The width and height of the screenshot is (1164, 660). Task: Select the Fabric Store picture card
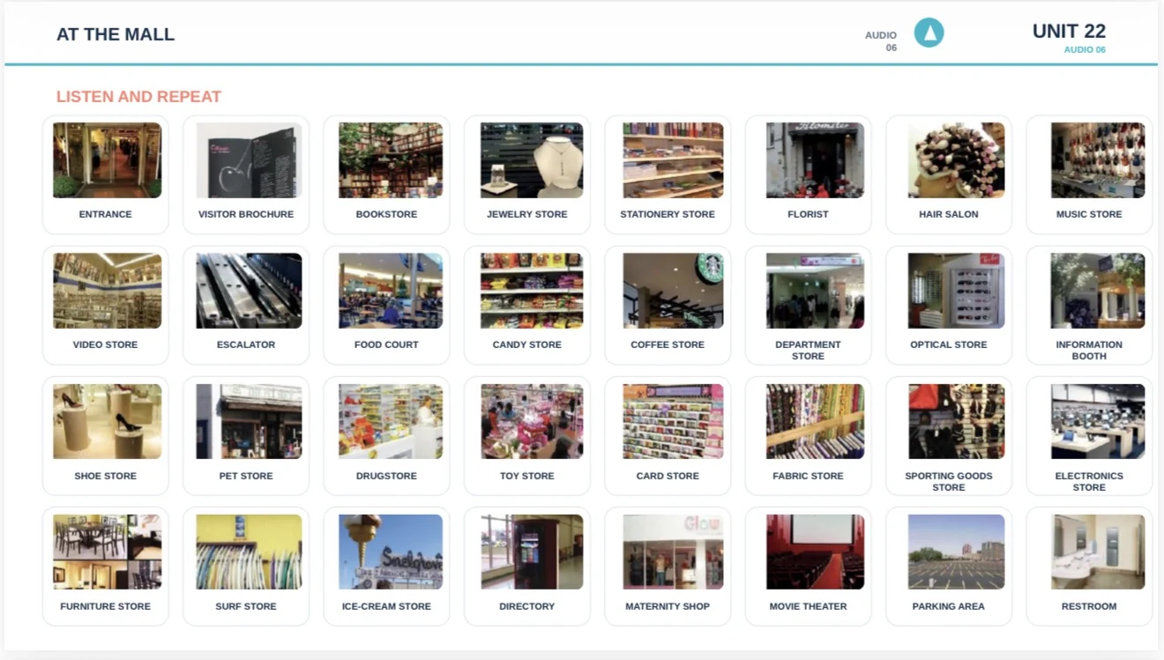(808, 436)
